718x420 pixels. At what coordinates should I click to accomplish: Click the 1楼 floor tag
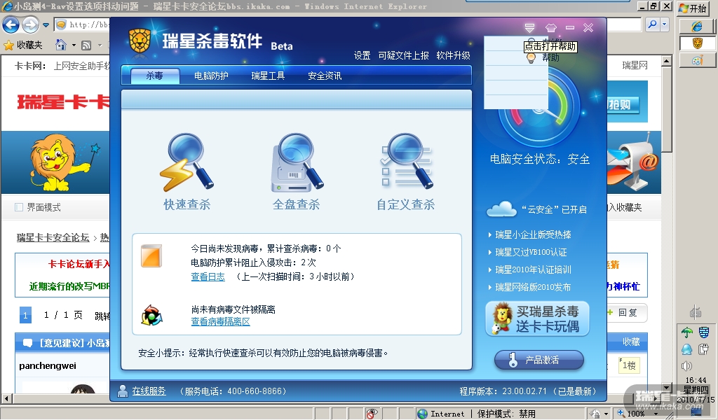coord(629,365)
